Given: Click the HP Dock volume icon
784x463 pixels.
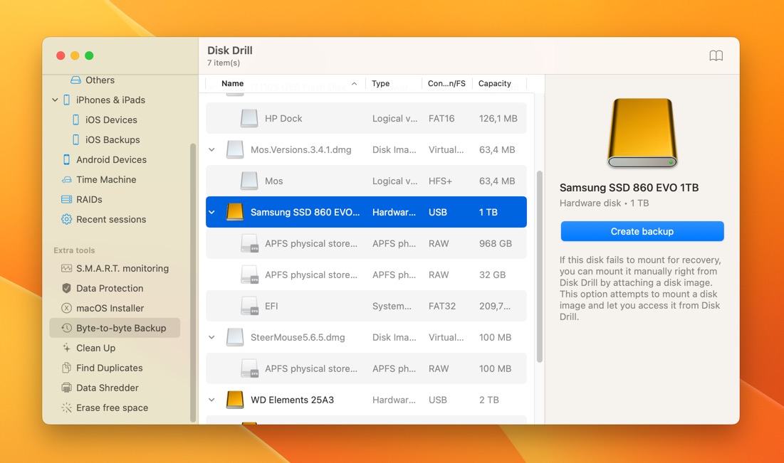Looking at the screenshot, I should click(x=249, y=118).
